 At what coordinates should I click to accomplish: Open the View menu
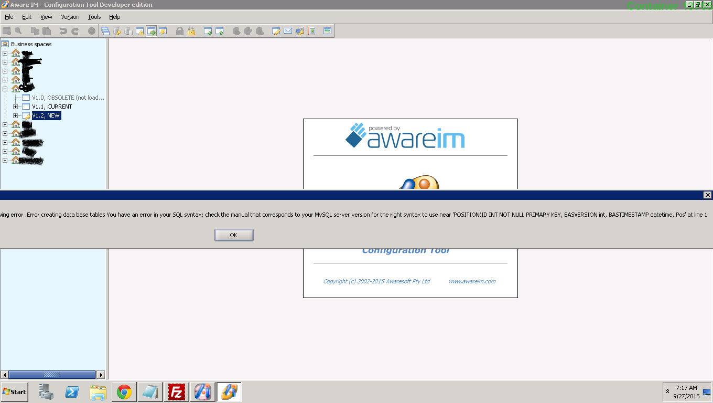click(x=46, y=17)
